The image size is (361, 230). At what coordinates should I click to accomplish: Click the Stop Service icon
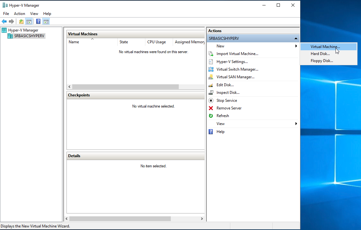211,101
